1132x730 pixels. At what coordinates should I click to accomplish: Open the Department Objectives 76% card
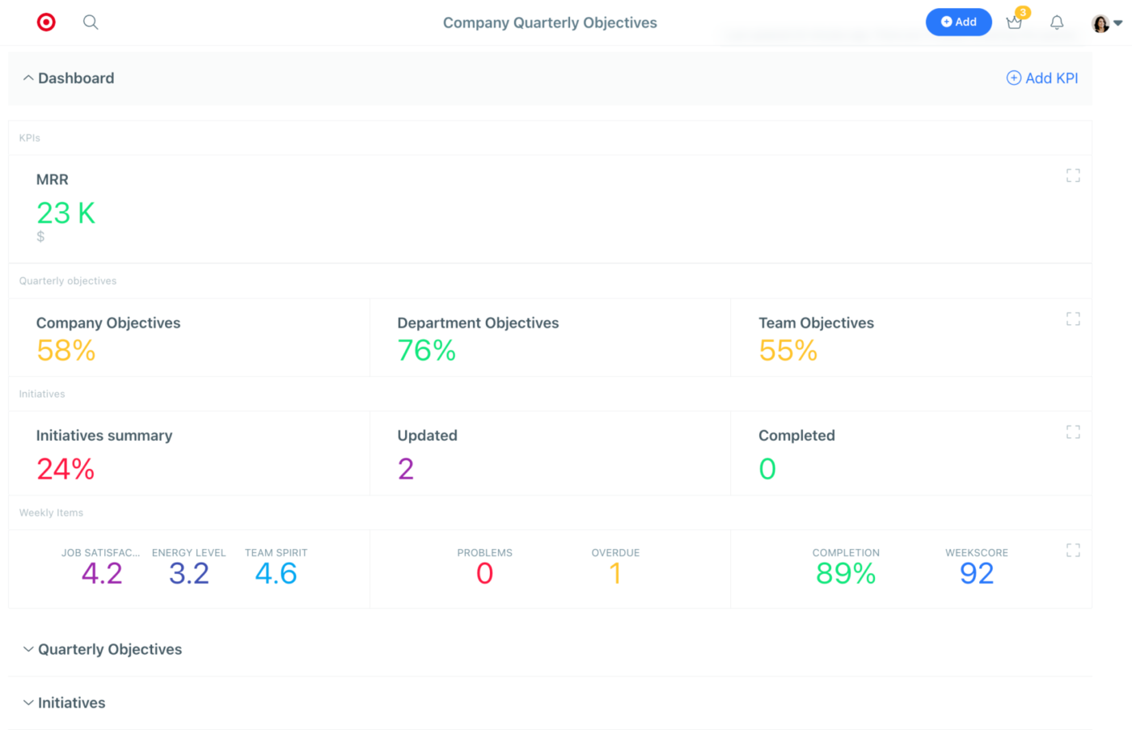[x=550, y=337]
